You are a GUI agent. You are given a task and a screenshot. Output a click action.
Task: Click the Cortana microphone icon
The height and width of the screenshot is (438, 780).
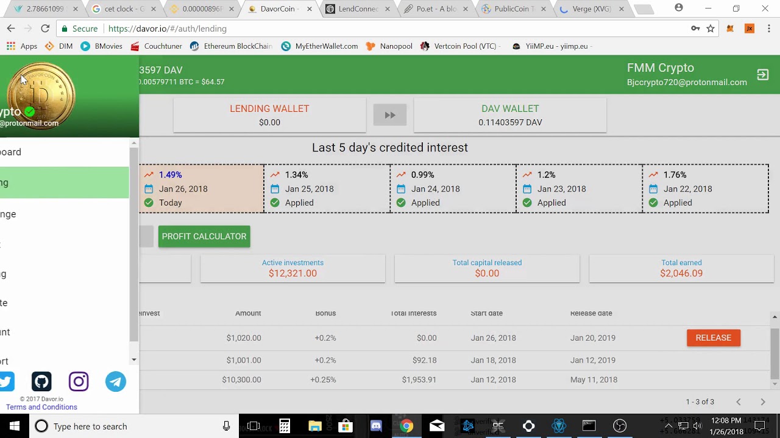(227, 426)
